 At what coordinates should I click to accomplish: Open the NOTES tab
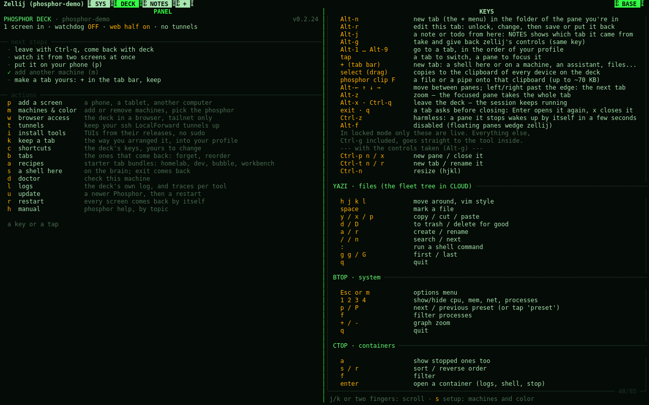pyautogui.click(x=159, y=4)
